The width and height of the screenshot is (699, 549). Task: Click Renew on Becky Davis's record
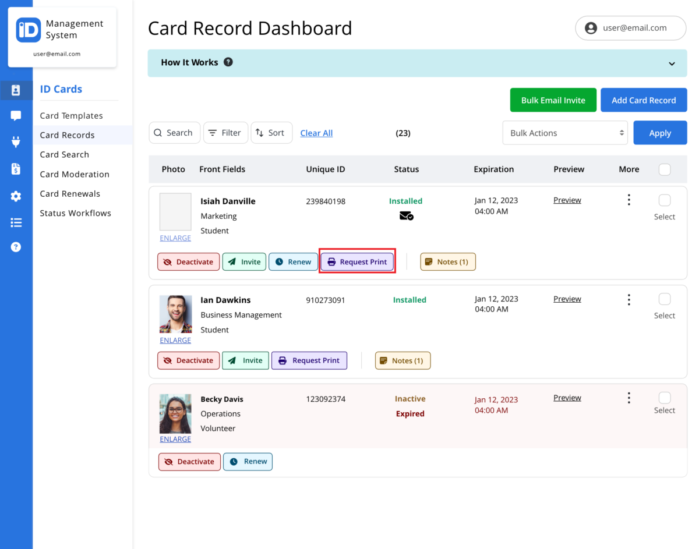tap(248, 461)
